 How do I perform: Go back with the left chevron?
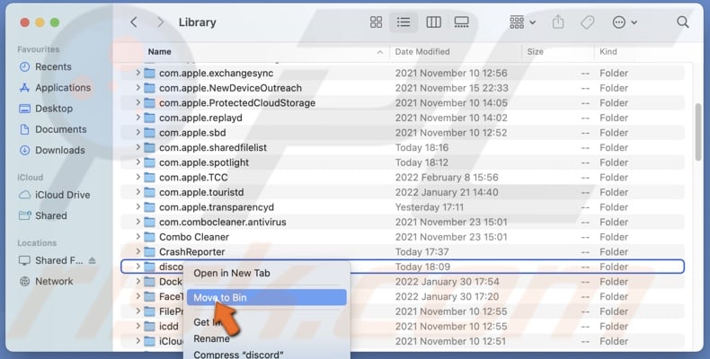[134, 22]
